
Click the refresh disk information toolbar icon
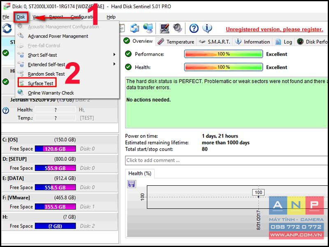[x=7, y=28]
